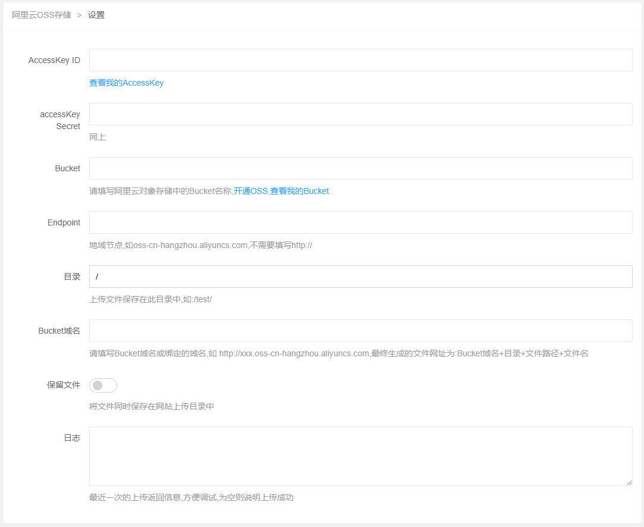The width and height of the screenshot is (644, 527).
Task: Click the 上传文件保存在此目录中 hint
Action: coord(150,299)
